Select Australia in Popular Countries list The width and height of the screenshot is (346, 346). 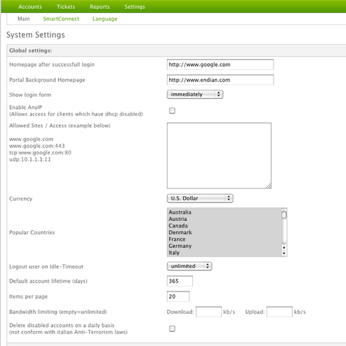click(224, 212)
